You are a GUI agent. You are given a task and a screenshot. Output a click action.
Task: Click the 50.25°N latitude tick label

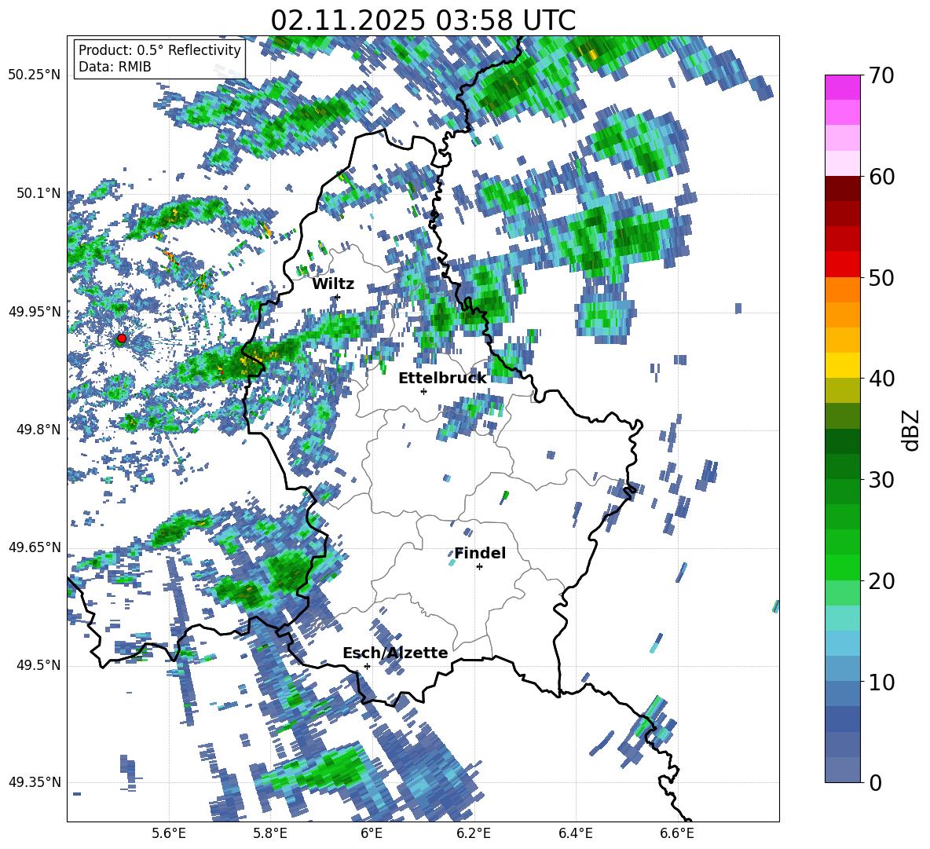35,75
